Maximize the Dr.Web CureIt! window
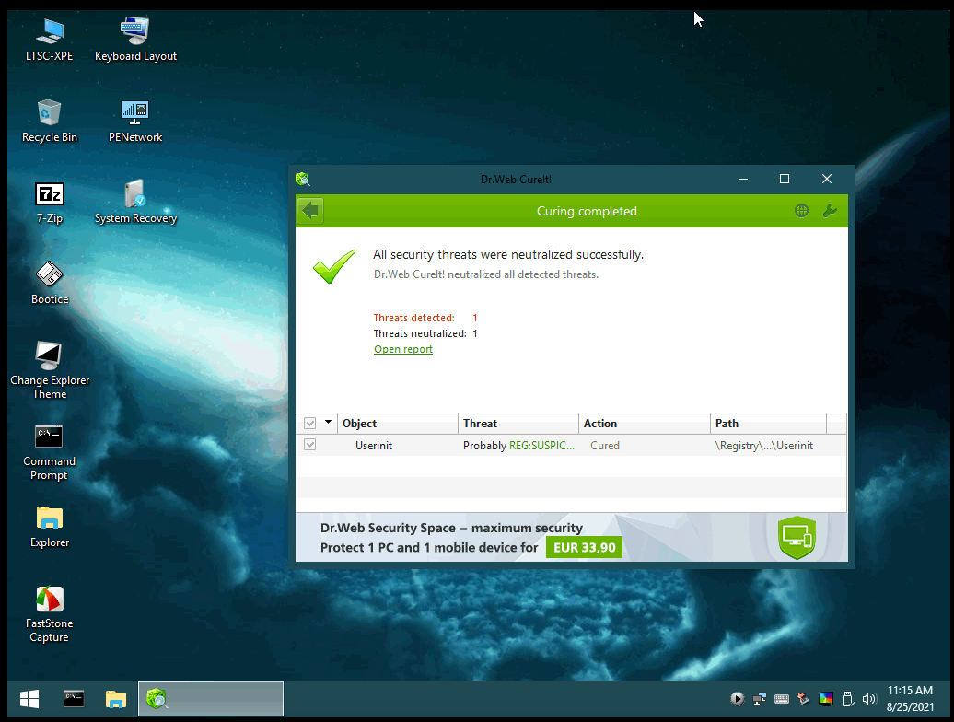 (x=785, y=179)
